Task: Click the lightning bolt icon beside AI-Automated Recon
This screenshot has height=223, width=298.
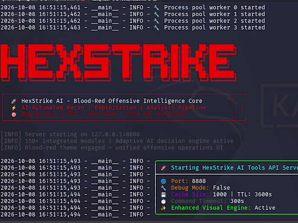Action: [x=14, y=108]
